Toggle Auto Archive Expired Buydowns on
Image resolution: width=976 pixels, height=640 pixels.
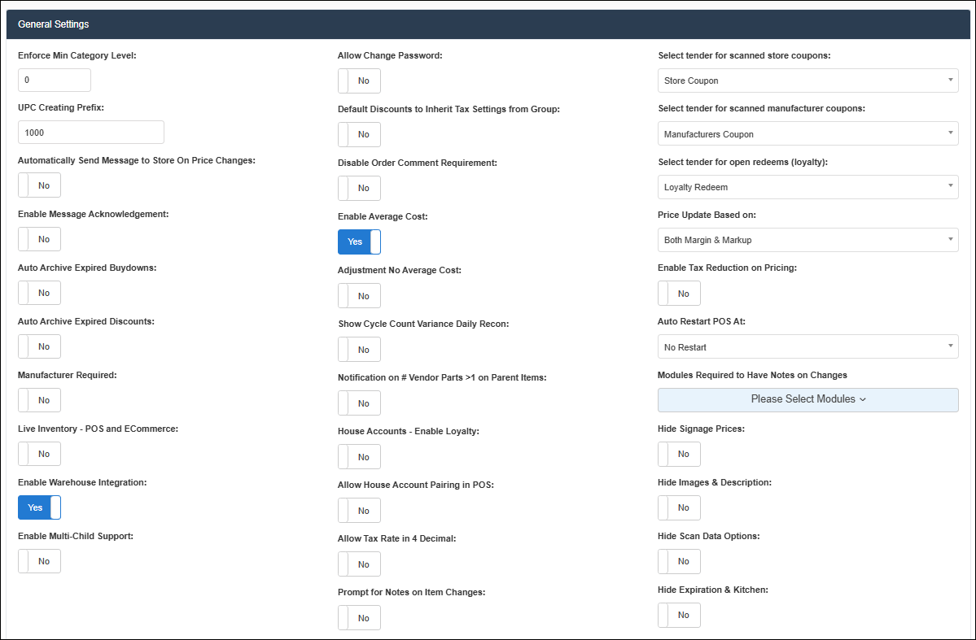pyautogui.click(x=39, y=293)
